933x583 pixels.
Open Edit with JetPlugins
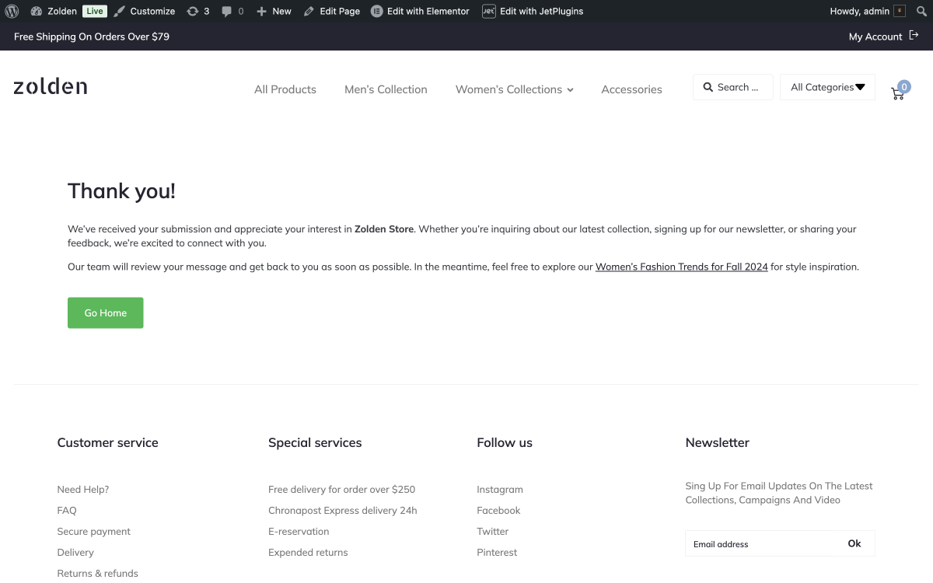pos(488,11)
